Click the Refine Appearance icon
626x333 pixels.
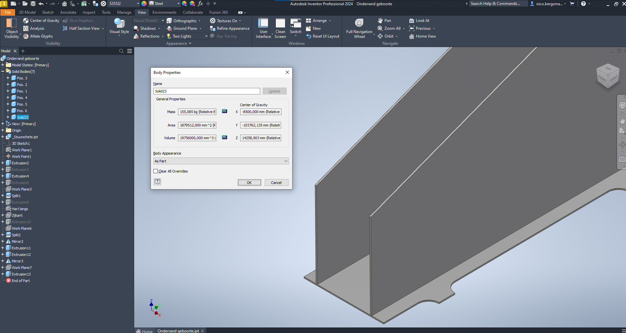point(213,28)
